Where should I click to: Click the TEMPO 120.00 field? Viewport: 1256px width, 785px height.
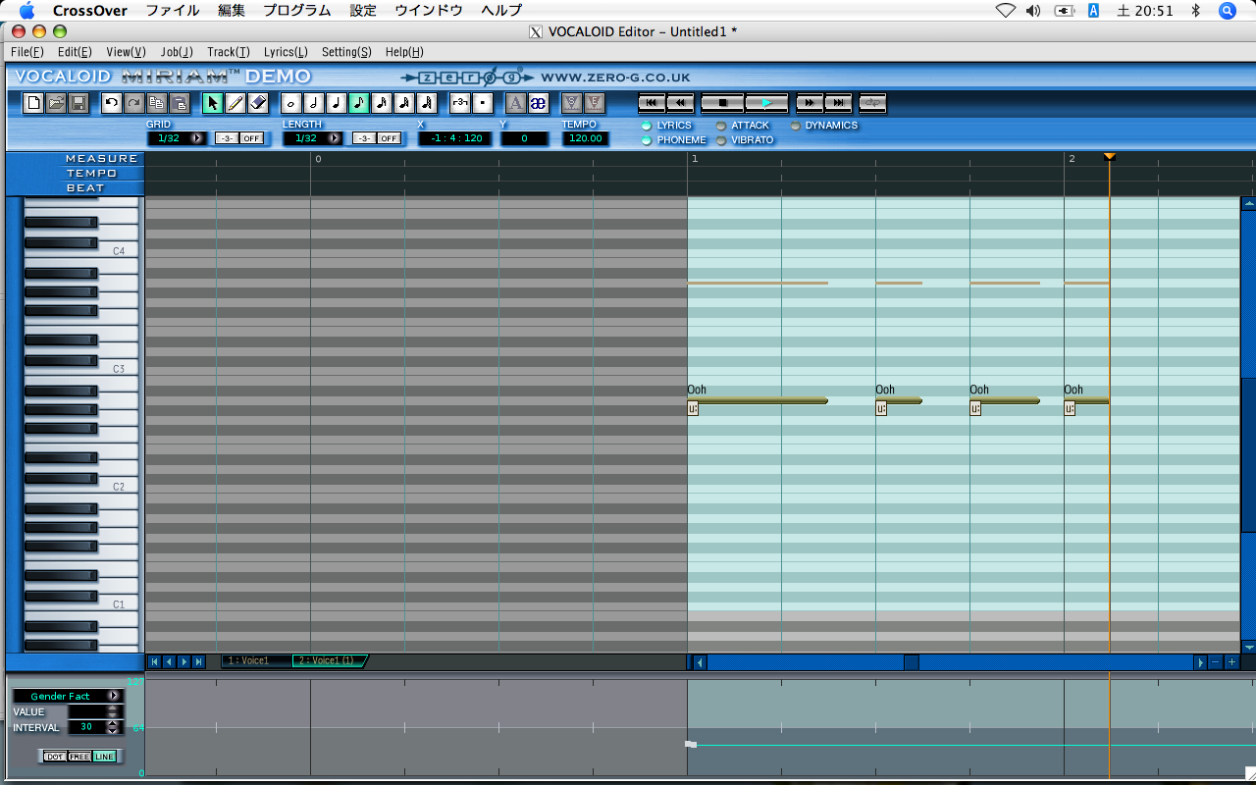(586, 138)
